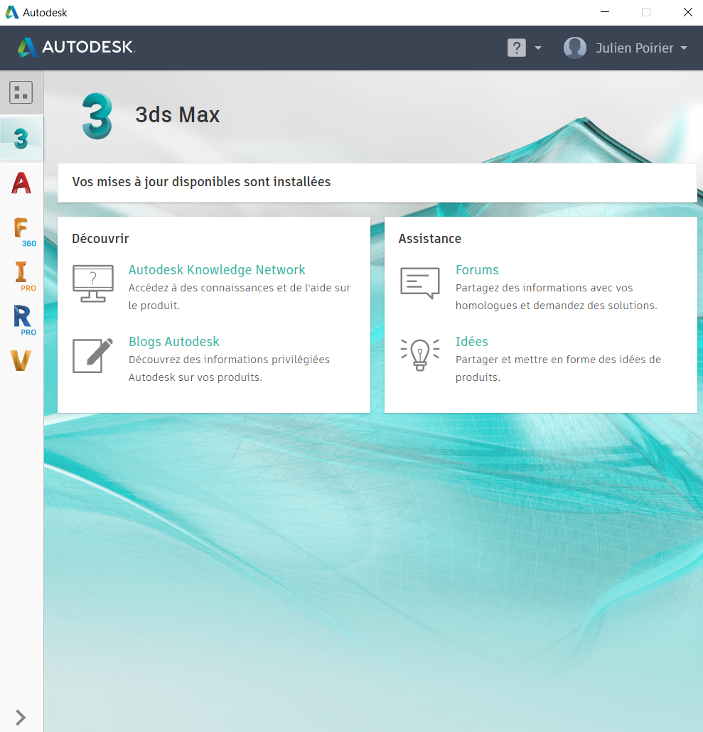The width and height of the screenshot is (703, 732).
Task: Click the updates installed status message
Action: point(201,182)
